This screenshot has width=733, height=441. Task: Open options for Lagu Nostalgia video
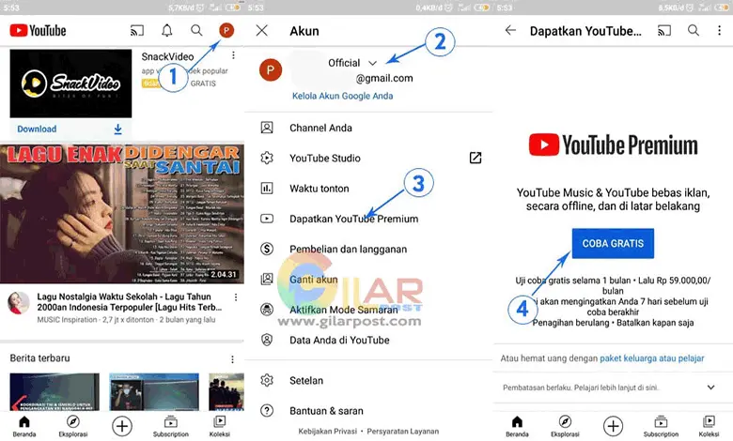click(236, 297)
